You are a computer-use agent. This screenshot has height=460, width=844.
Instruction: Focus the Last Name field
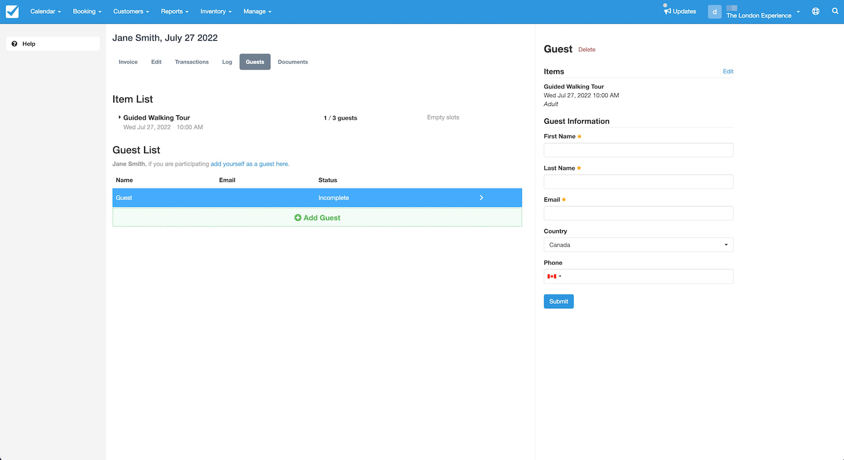pos(639,181)
